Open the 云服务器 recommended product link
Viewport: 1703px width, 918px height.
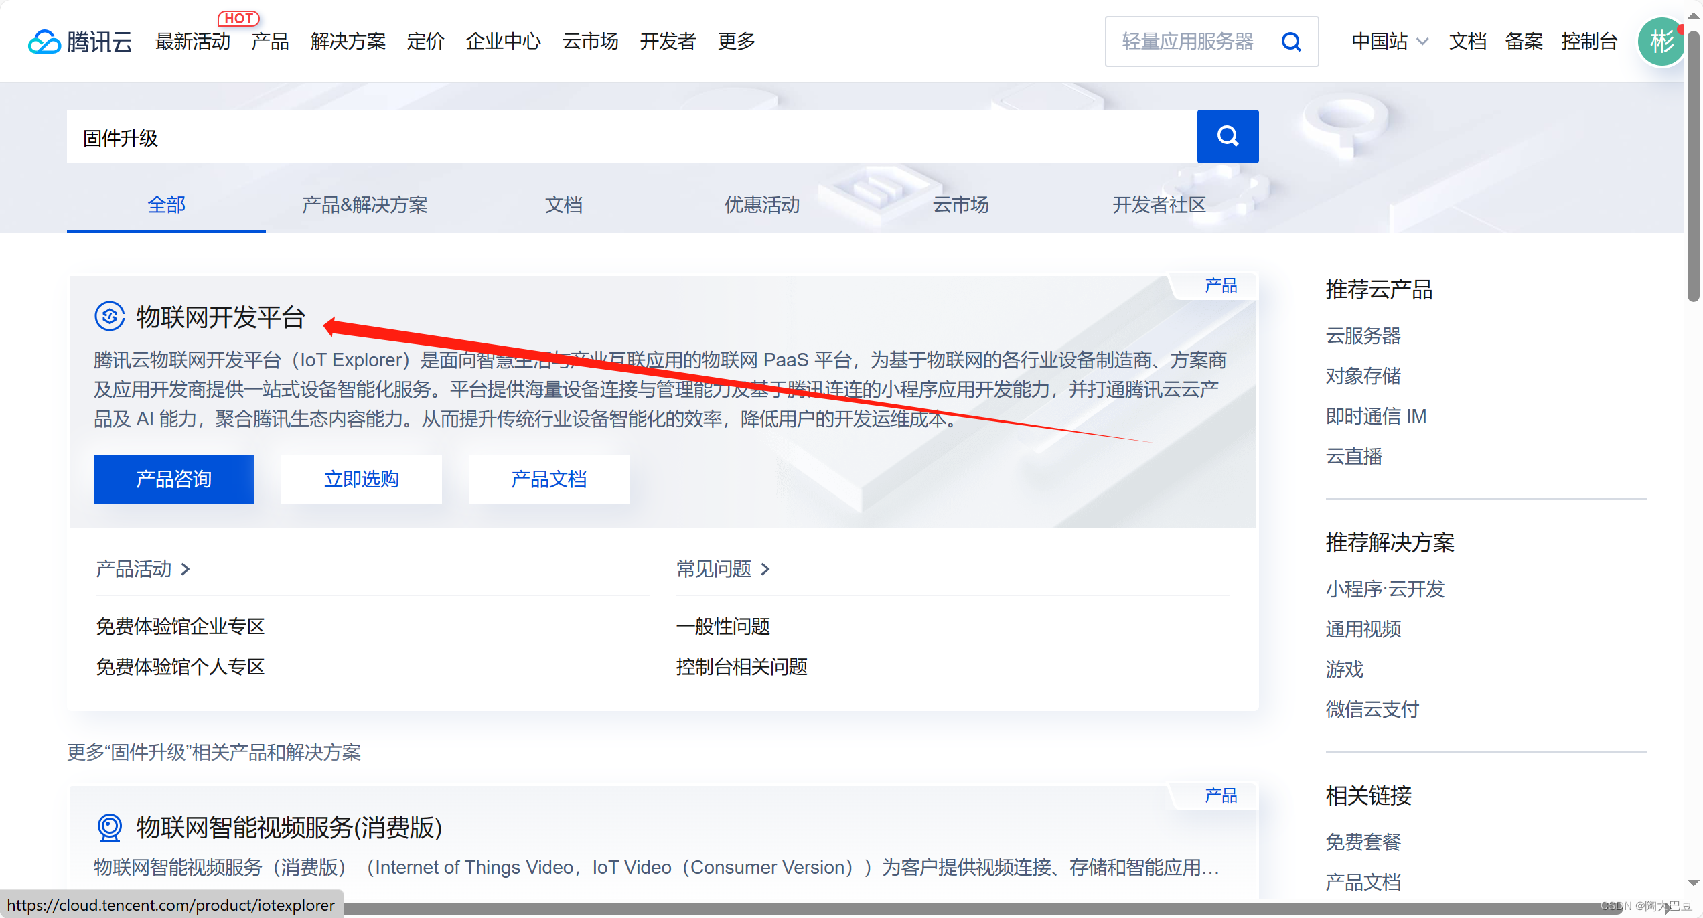(x=1363, y=335)
